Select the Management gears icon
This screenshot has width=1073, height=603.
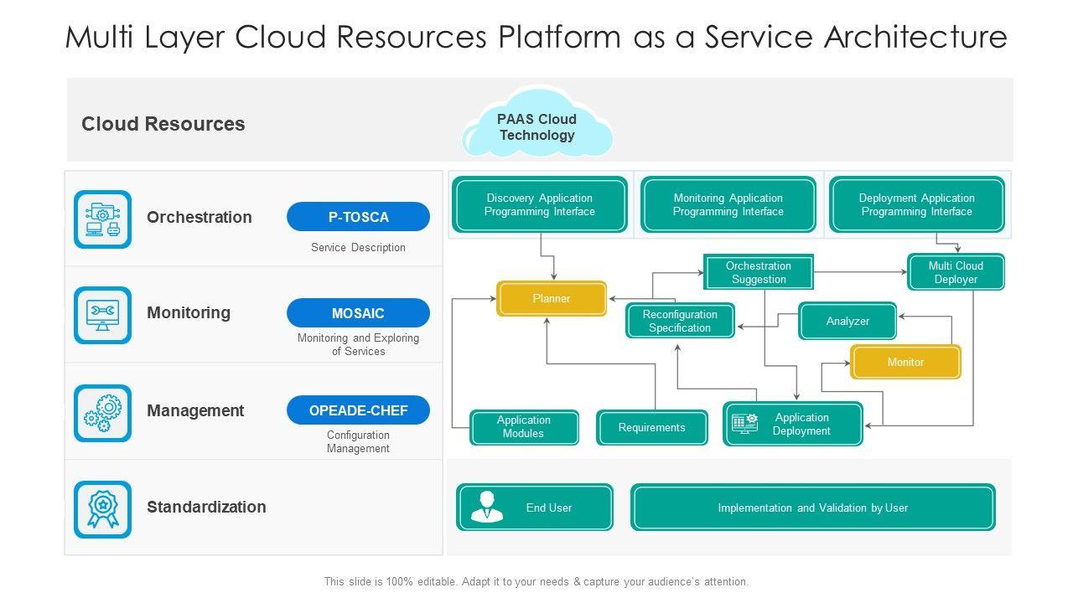102,413
